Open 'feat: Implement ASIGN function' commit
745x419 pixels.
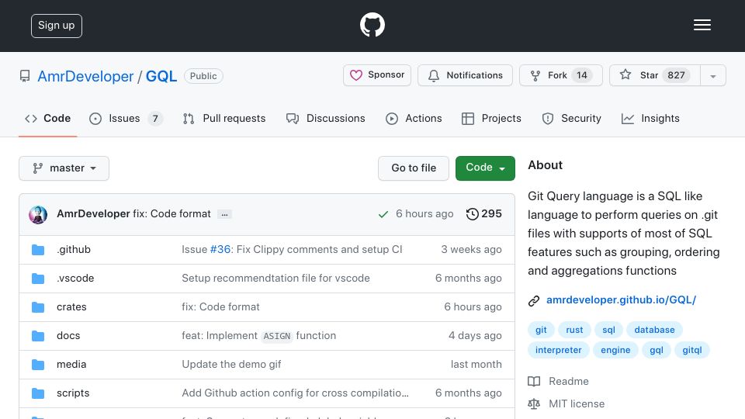(x=259, y=335)
